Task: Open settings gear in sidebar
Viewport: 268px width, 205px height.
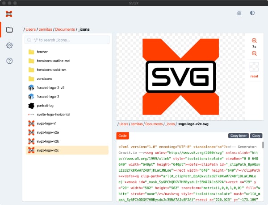Action: click(9, 45)
